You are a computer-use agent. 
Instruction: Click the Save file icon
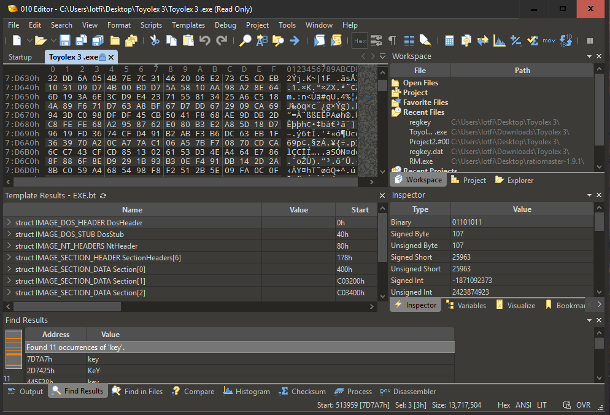64,41
